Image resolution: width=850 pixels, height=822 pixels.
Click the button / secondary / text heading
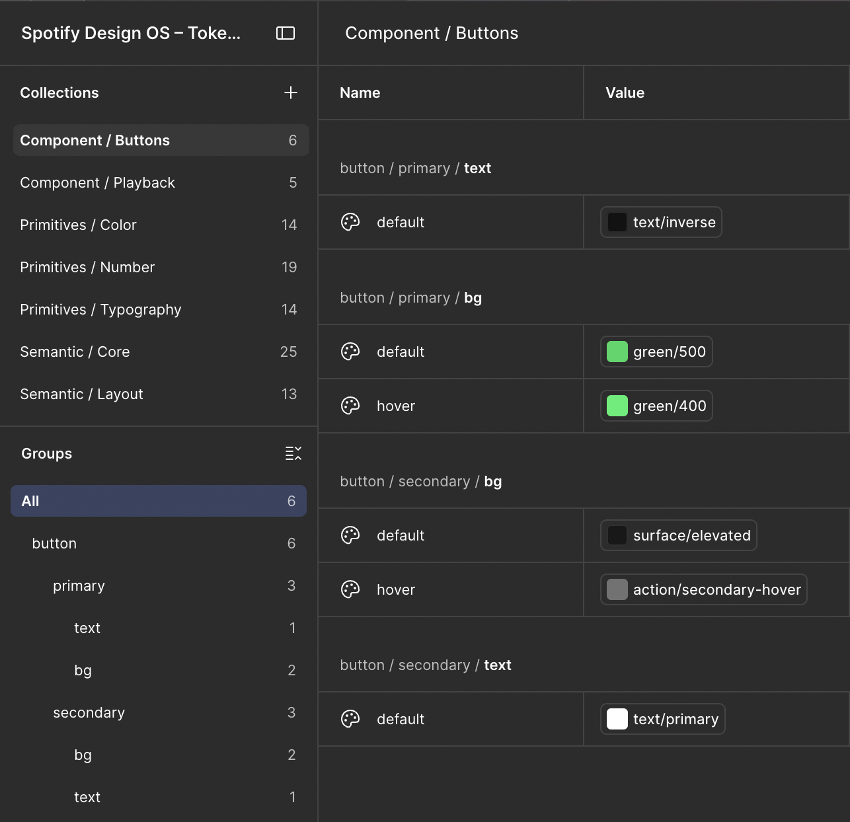pos(426,665)
